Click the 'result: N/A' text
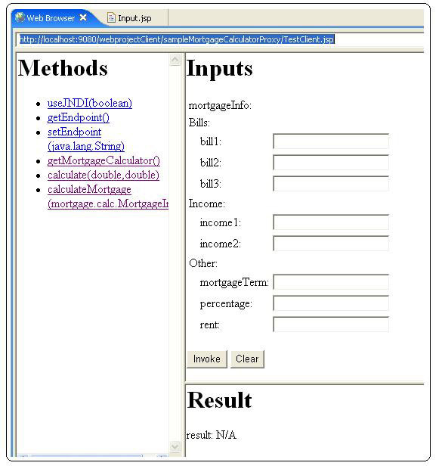This screenshot has height=469, width=442. point(212,435)
